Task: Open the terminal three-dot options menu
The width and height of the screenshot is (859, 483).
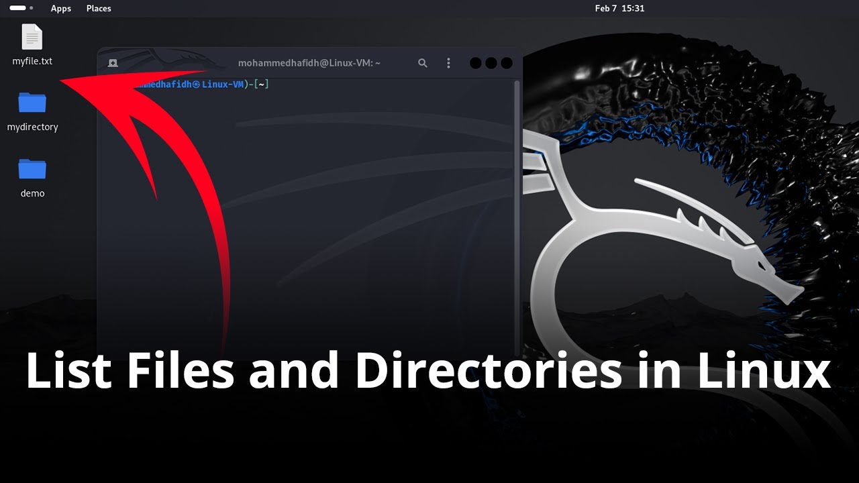Action: [x=449, y=63]
